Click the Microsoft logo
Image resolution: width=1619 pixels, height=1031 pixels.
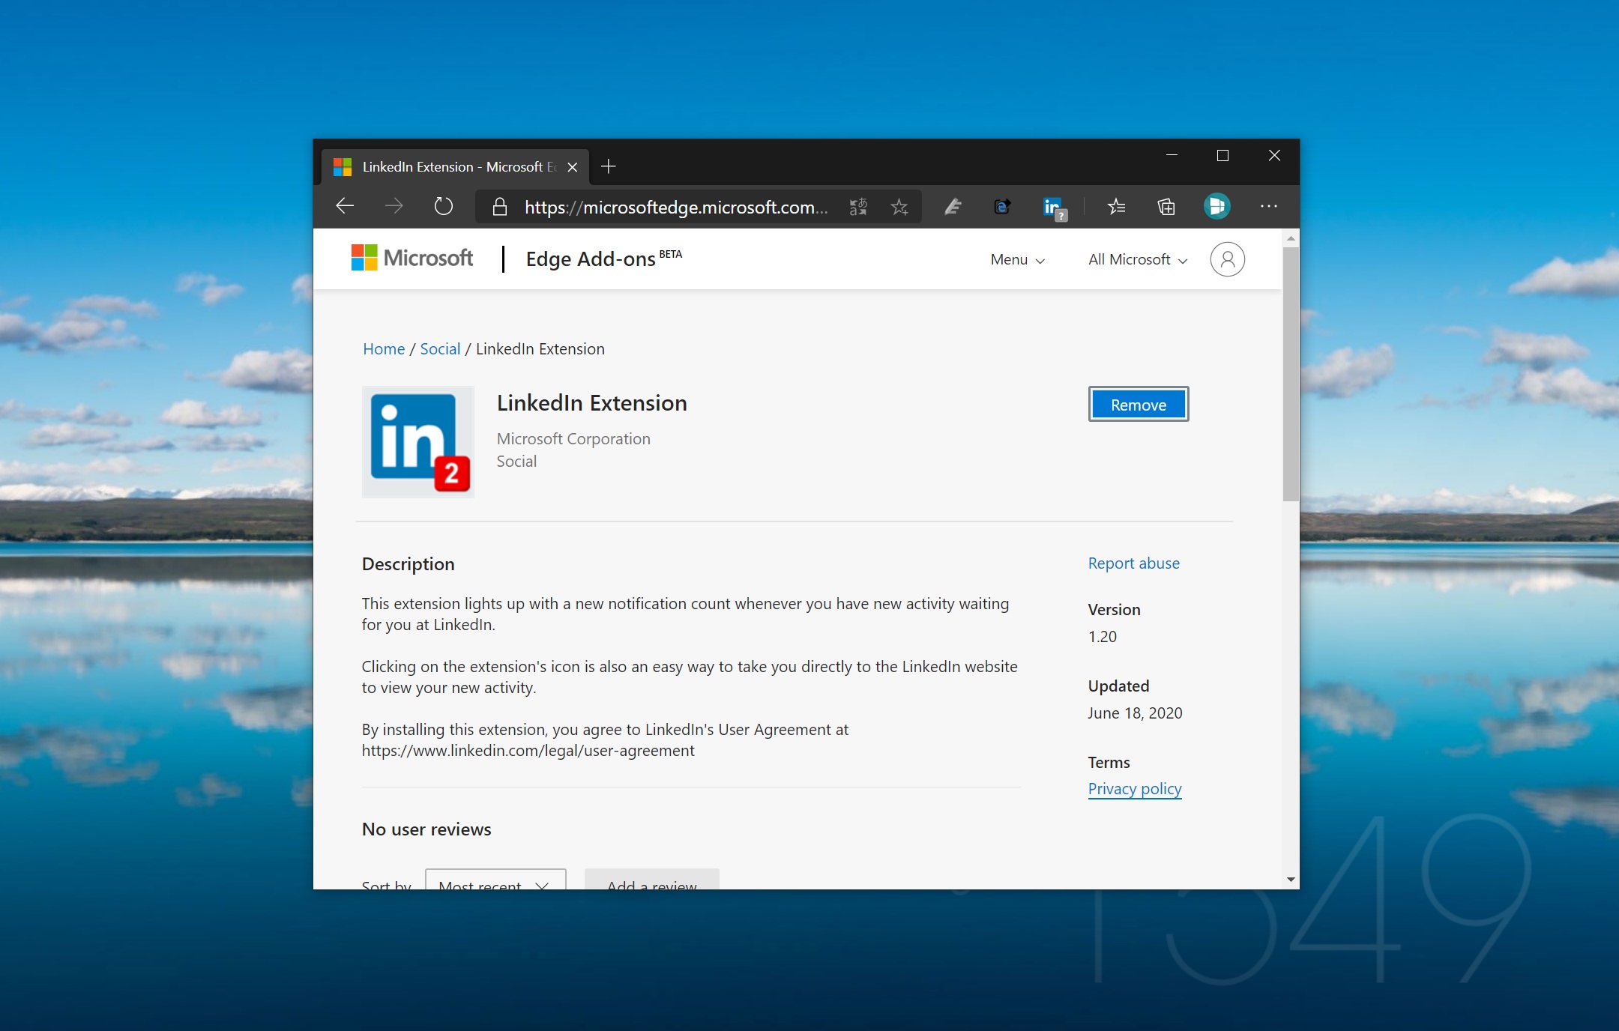(x=411, y=258)
